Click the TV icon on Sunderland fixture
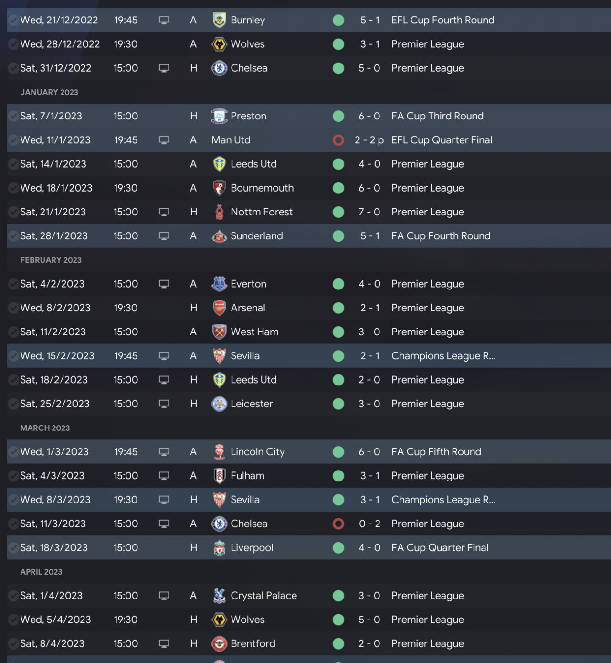 tap(164, 236)
